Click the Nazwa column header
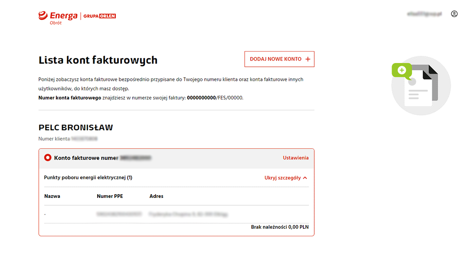The image size is (474, 260). point(52,196)
